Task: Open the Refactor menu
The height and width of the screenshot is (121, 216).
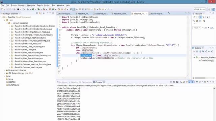Action: [22, 5]
